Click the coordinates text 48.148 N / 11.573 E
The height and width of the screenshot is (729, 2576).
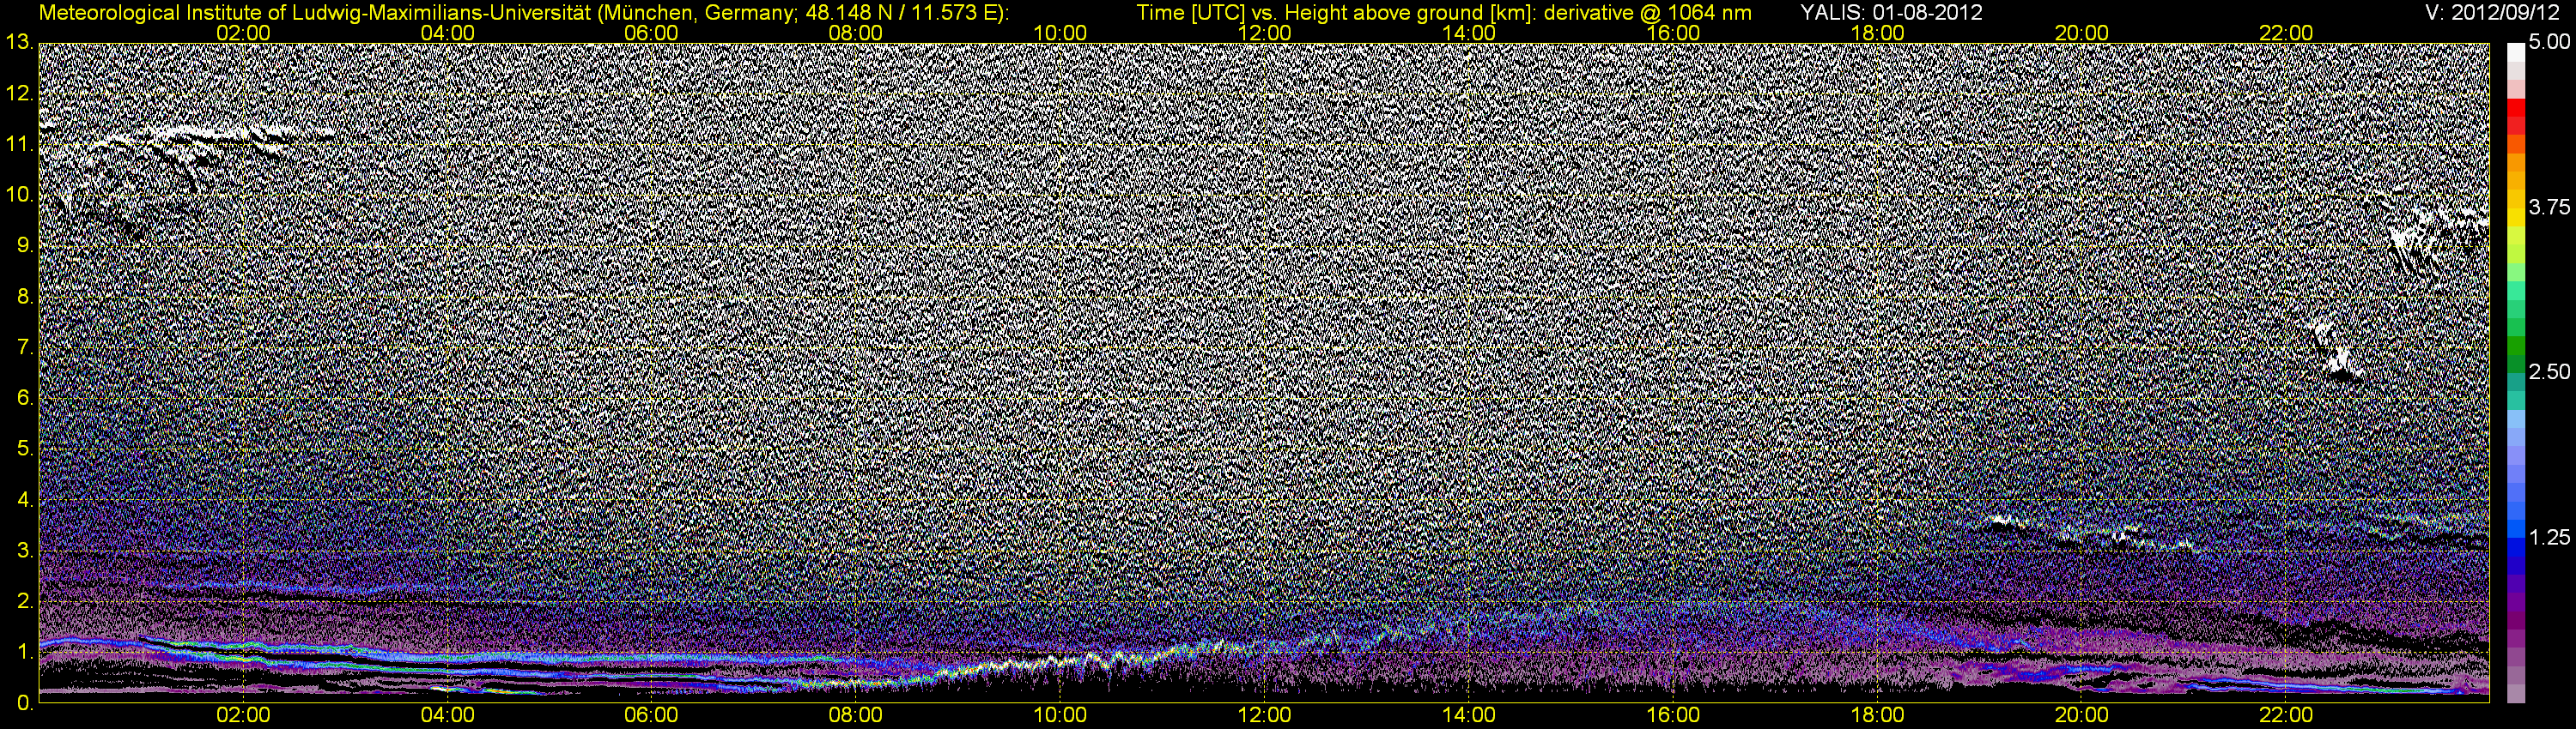[x=898, y=13]
